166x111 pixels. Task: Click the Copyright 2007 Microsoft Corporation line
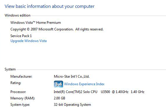[x=57, y=29]
